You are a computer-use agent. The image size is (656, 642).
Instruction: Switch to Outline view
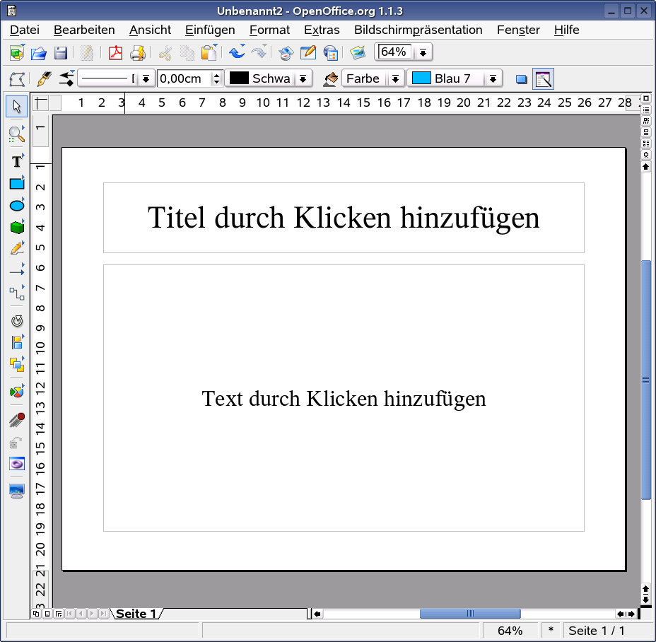pyautogui.click(x=645, y=110)
